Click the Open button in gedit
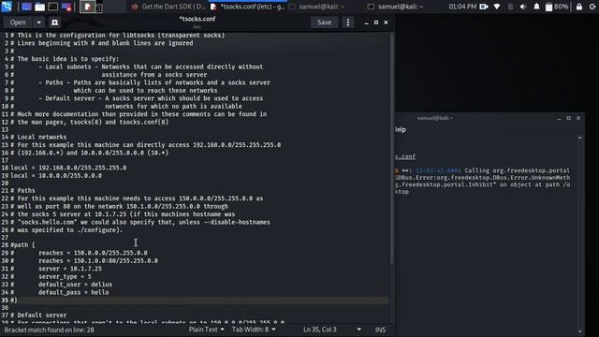The width and height of the screenshot is (599, 337). click(18, 22)
